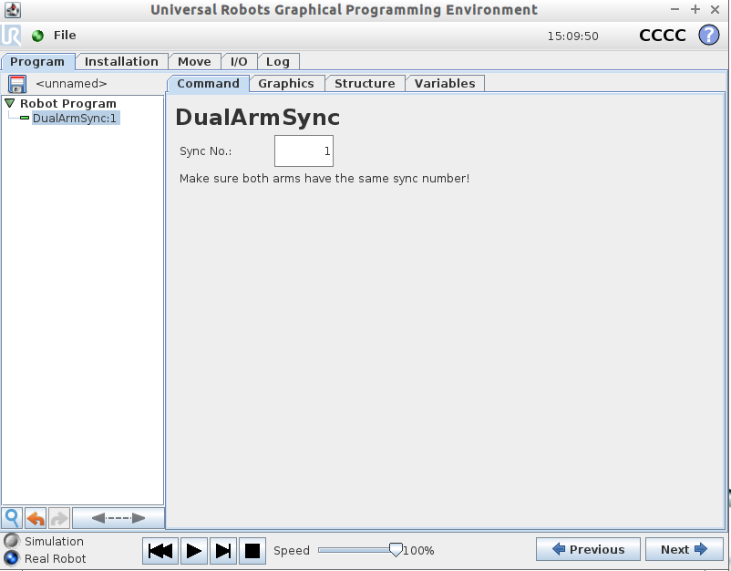Click the DualArmSync heading text
Image resolution: width=731 pixels, height=571 pixels.
pyautogui.click(x=257, y=117)
